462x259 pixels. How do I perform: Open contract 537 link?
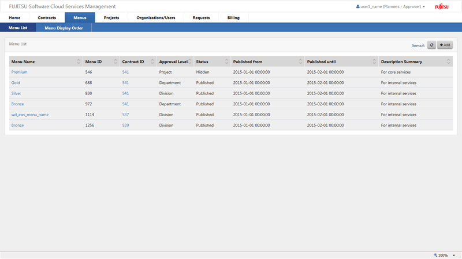[125, 115]
